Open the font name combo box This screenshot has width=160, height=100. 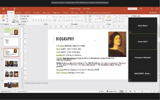[x=40, y=17]
